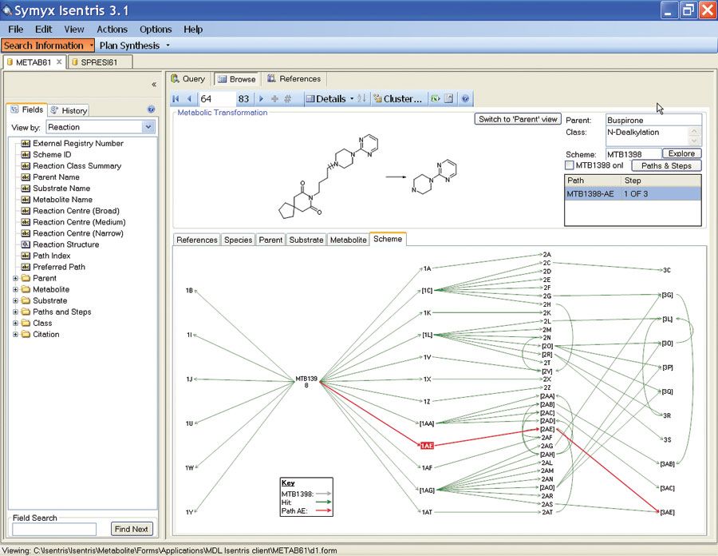The width and height of the screenshot is (718, 556).
Task: Open the View menu
Action: pos(73,30)
